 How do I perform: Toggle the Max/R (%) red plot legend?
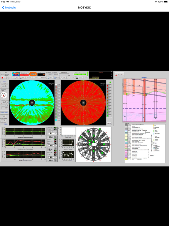[55, 153]
